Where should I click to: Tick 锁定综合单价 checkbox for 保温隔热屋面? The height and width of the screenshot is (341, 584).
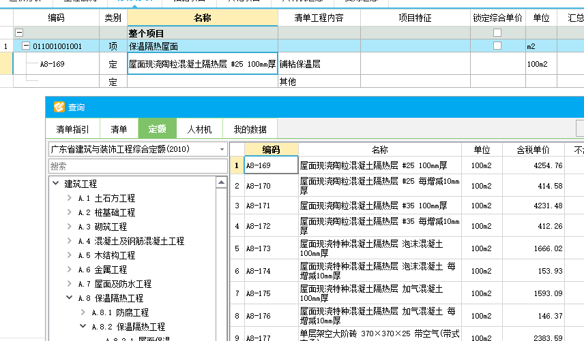pyautogui.click(x=497, y=46)
